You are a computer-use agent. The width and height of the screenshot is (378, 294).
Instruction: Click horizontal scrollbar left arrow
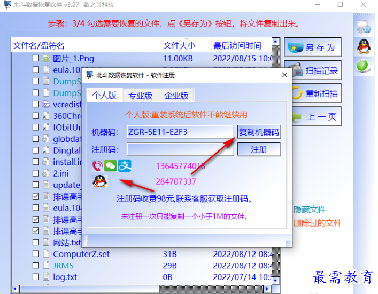pyautogui.click(x=15, y=289)
